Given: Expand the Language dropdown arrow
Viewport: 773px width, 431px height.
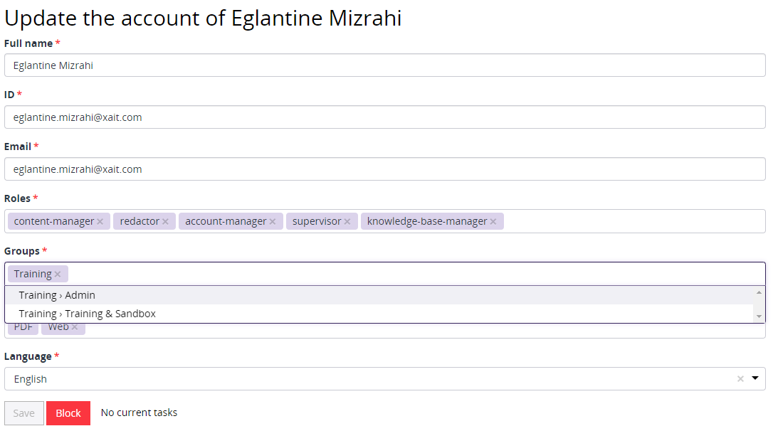Looking at the screenshot, I should pos(755,379).
